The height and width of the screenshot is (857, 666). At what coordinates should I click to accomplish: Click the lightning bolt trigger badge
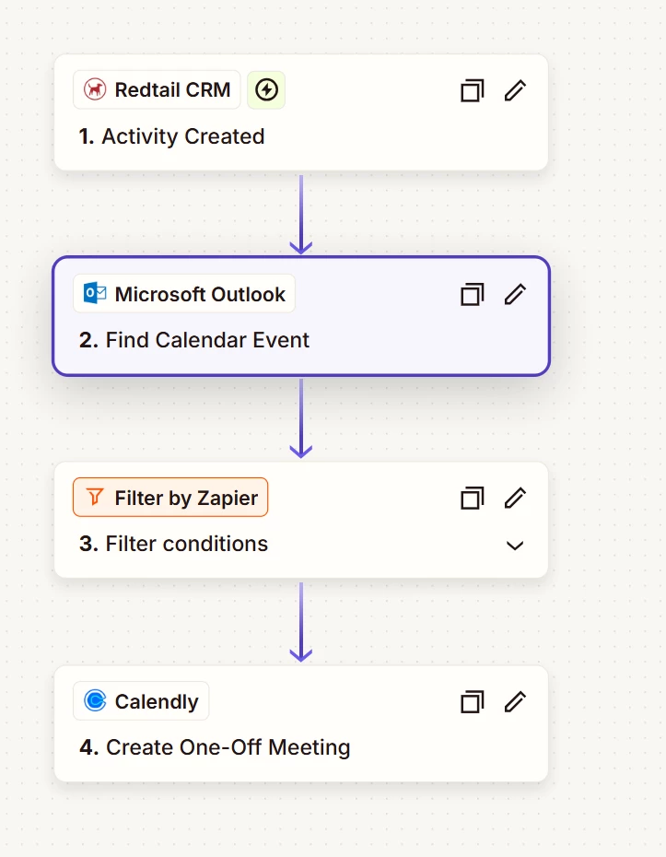(x=266, y=89)
